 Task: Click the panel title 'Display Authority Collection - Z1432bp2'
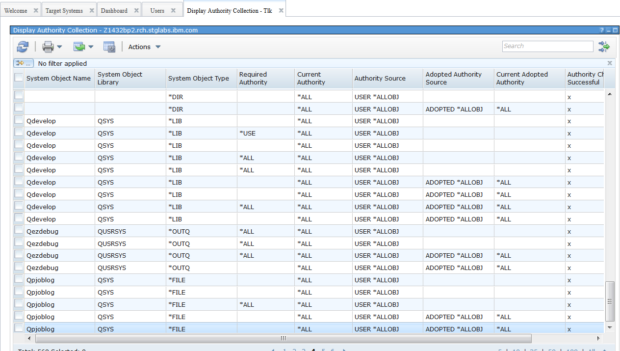tap(105, 30)
